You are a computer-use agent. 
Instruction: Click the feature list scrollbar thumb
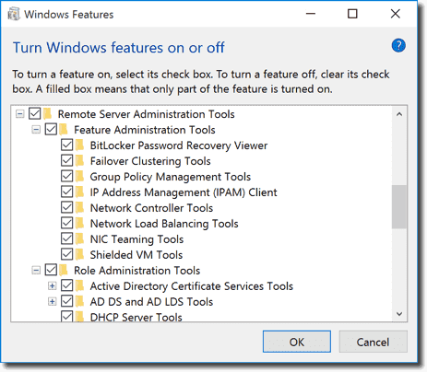coord(399,206)
